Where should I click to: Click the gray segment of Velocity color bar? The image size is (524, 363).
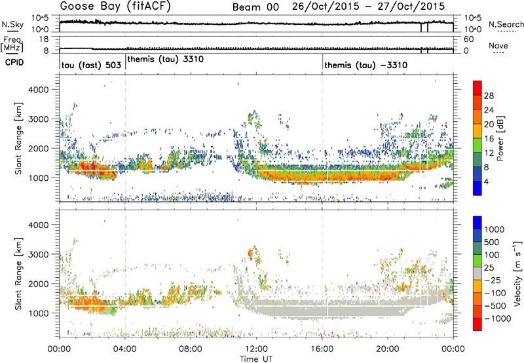[477, 274]
